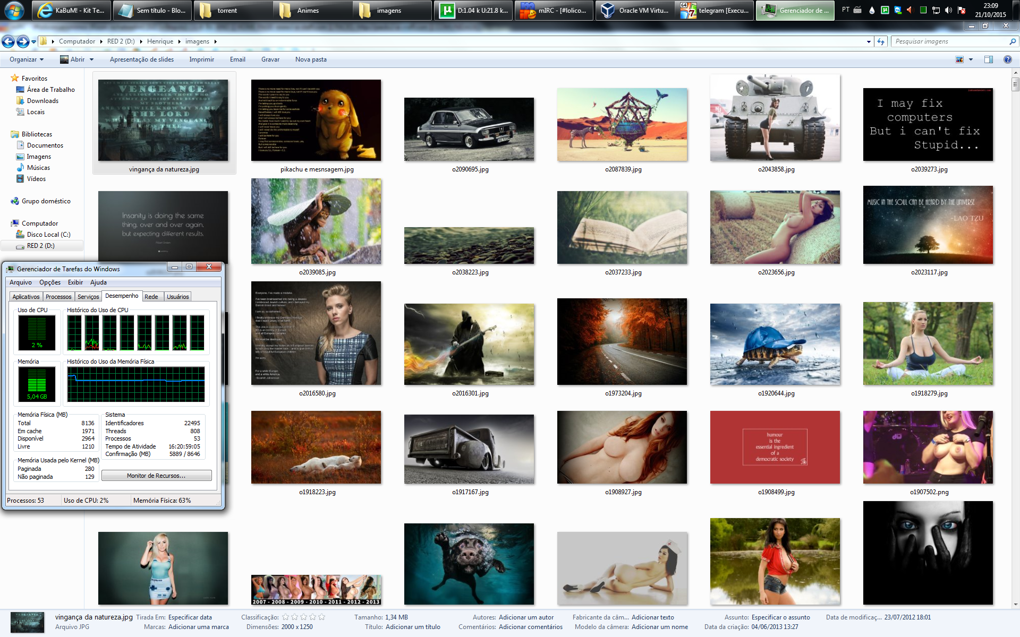Select Disco Local (C:) drive
1020x637 pixels.
coord(48,235)
